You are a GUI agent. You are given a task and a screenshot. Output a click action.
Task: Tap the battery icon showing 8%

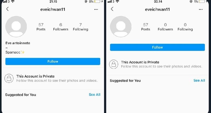[97, 1]
